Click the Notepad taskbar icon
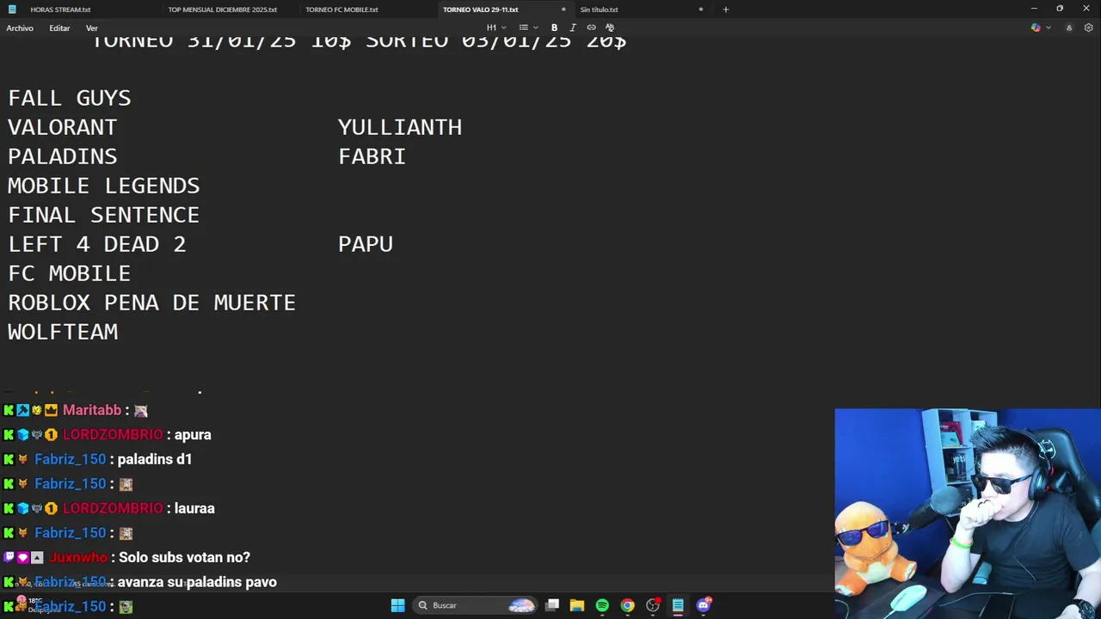Viewport: 1101px width, 619px height. (678, 605)
